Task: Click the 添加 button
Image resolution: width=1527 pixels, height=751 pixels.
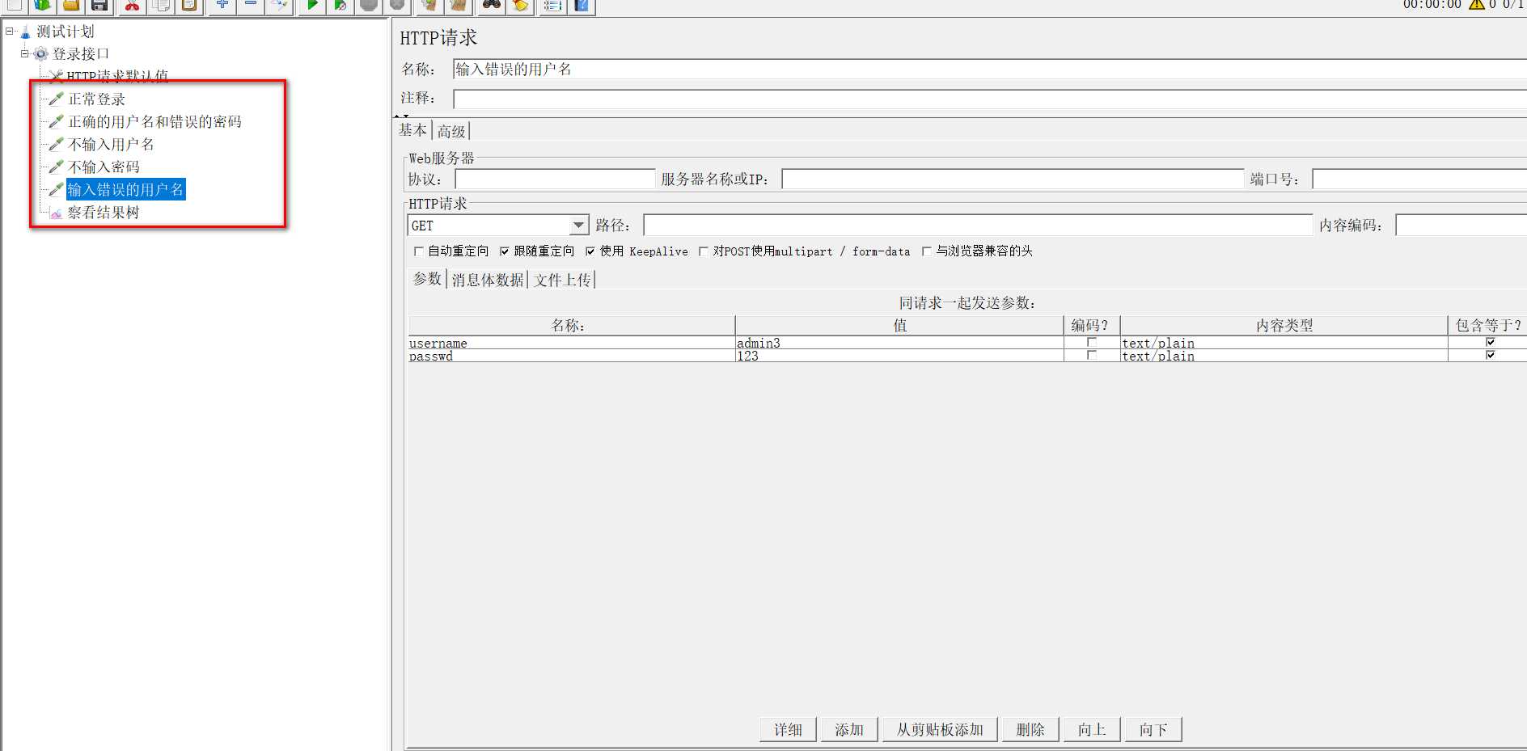Action: click(x=849, y=730)
